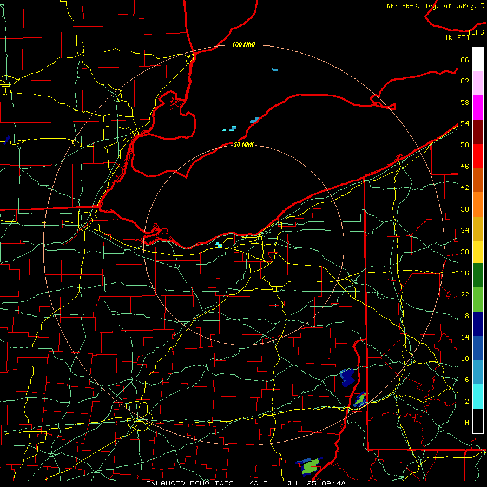Click the ENHANCED ECHO TOPS product label
The width and height of the screenshot is (487, 487).
pos(190,483)
